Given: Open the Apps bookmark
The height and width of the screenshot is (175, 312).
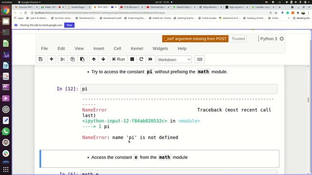Looking at the screenshot, I should [x=19, y=18].
